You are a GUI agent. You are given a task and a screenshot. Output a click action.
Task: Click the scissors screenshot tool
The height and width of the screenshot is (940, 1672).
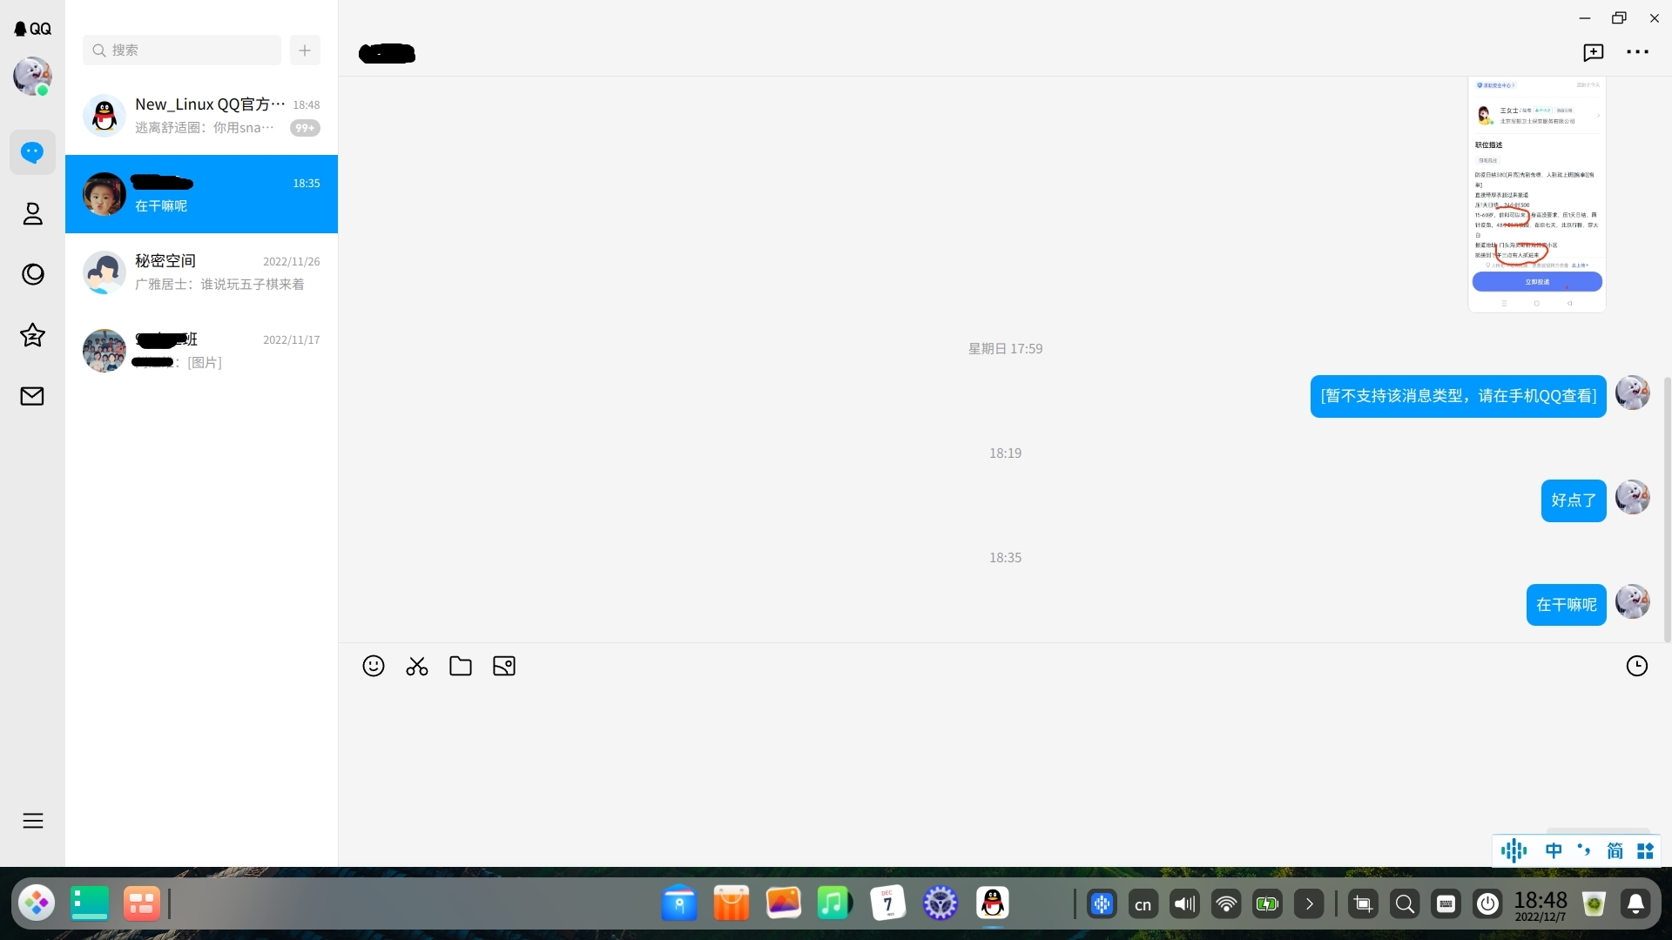point(416,666)
